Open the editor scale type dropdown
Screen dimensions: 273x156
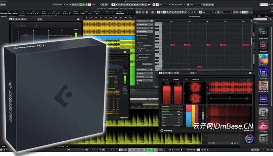(x=148, y=45)
